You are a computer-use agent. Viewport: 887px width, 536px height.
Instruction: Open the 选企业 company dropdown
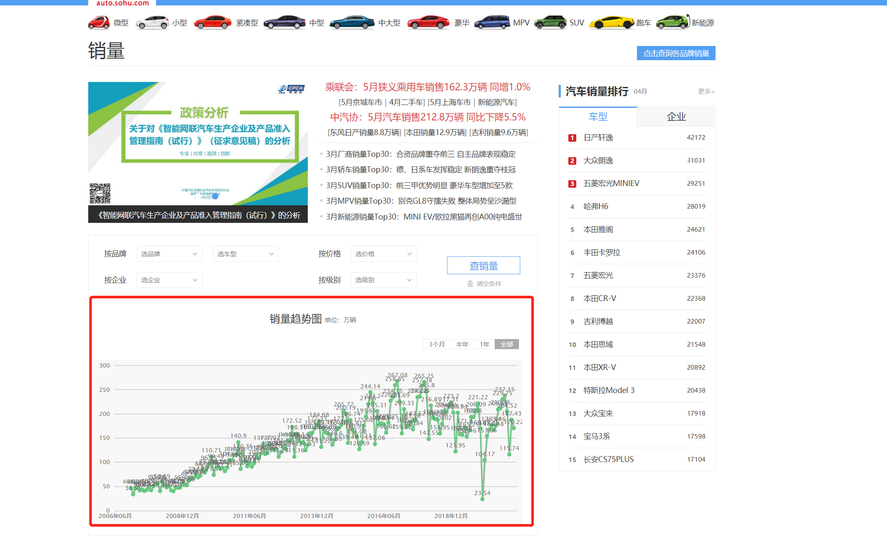point(169,280)
